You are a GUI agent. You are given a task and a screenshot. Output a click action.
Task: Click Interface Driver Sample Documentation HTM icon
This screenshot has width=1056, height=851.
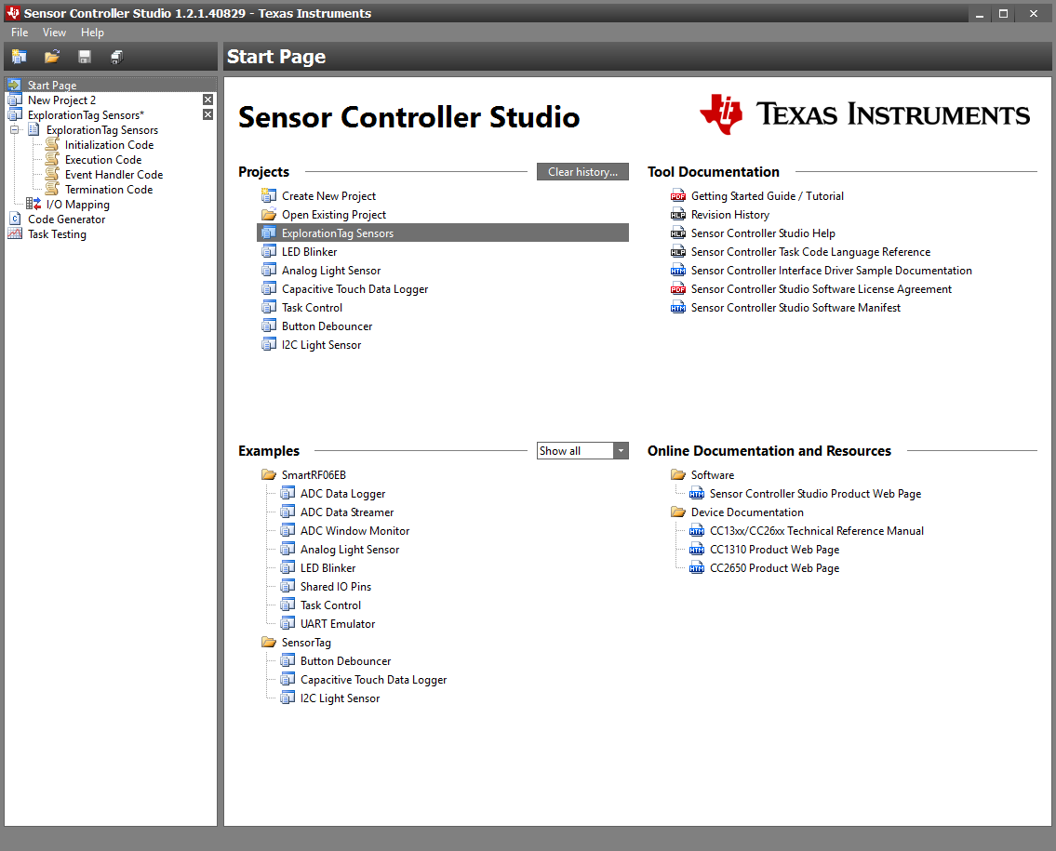678,271
